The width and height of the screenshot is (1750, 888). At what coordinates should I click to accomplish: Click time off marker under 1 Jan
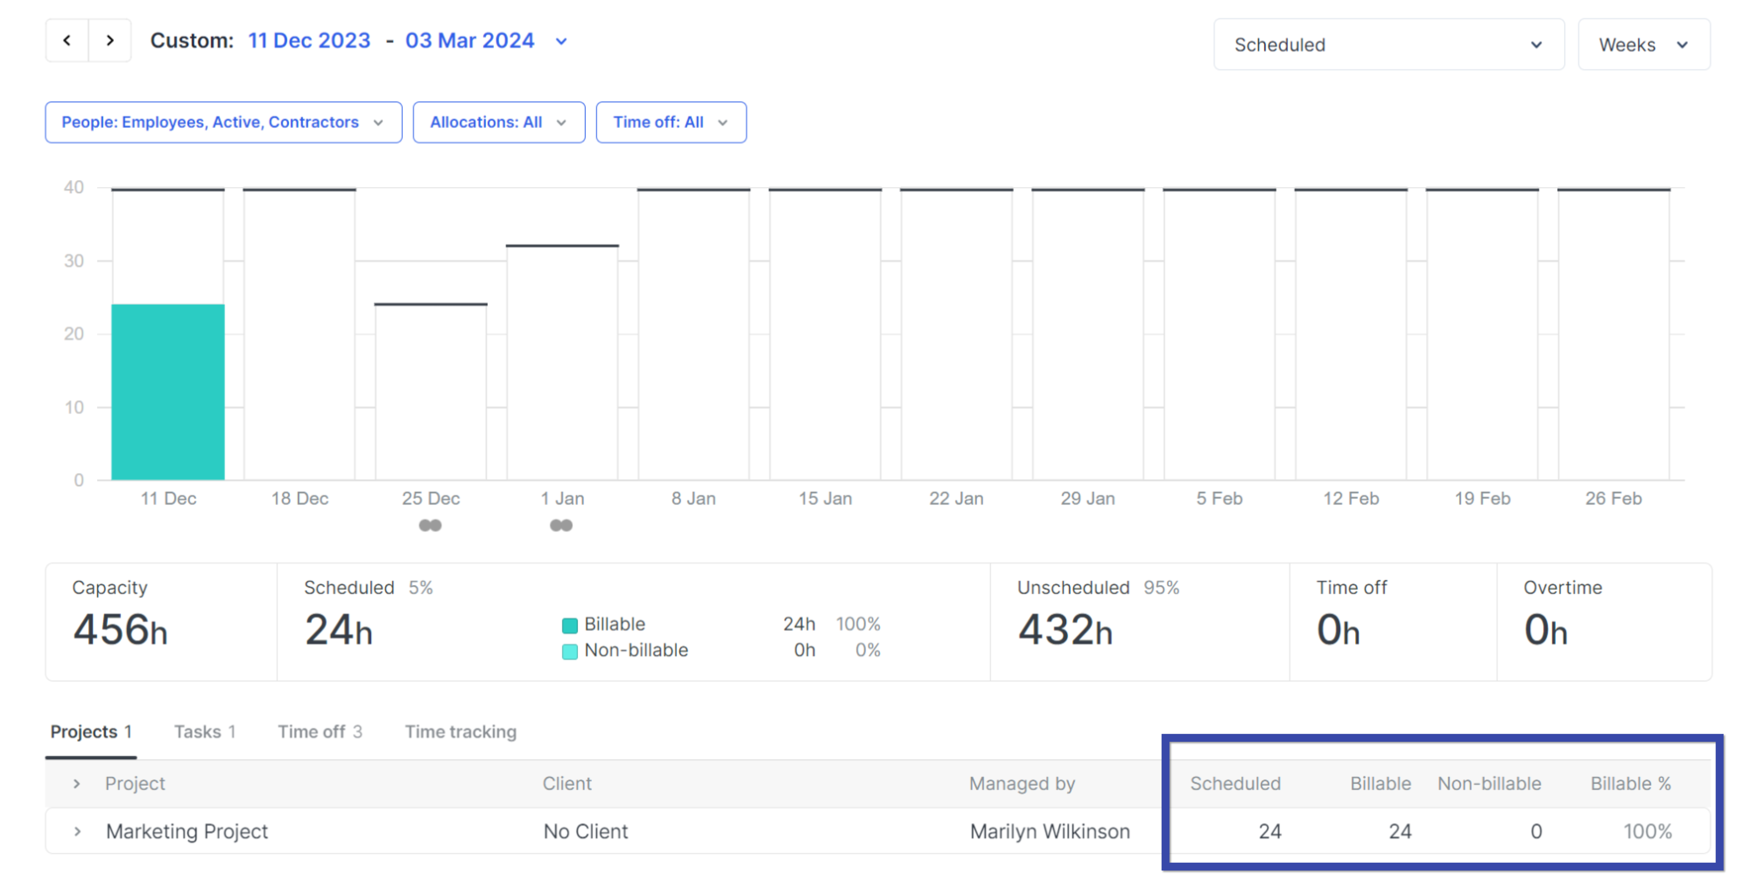pyautogui.click(x=561, y=525)
